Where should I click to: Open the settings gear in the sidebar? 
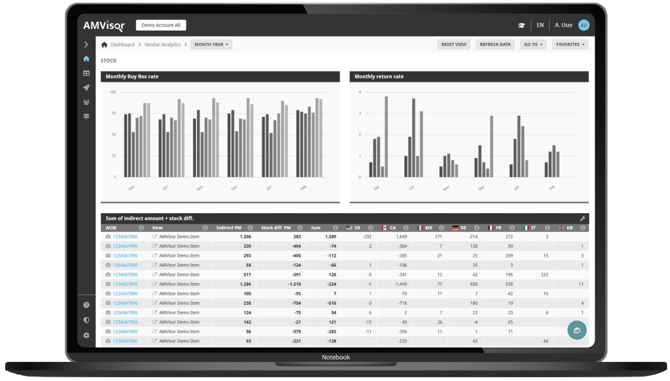click(86, 335)
